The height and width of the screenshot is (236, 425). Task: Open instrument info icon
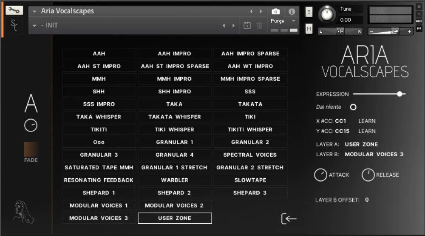292,11
